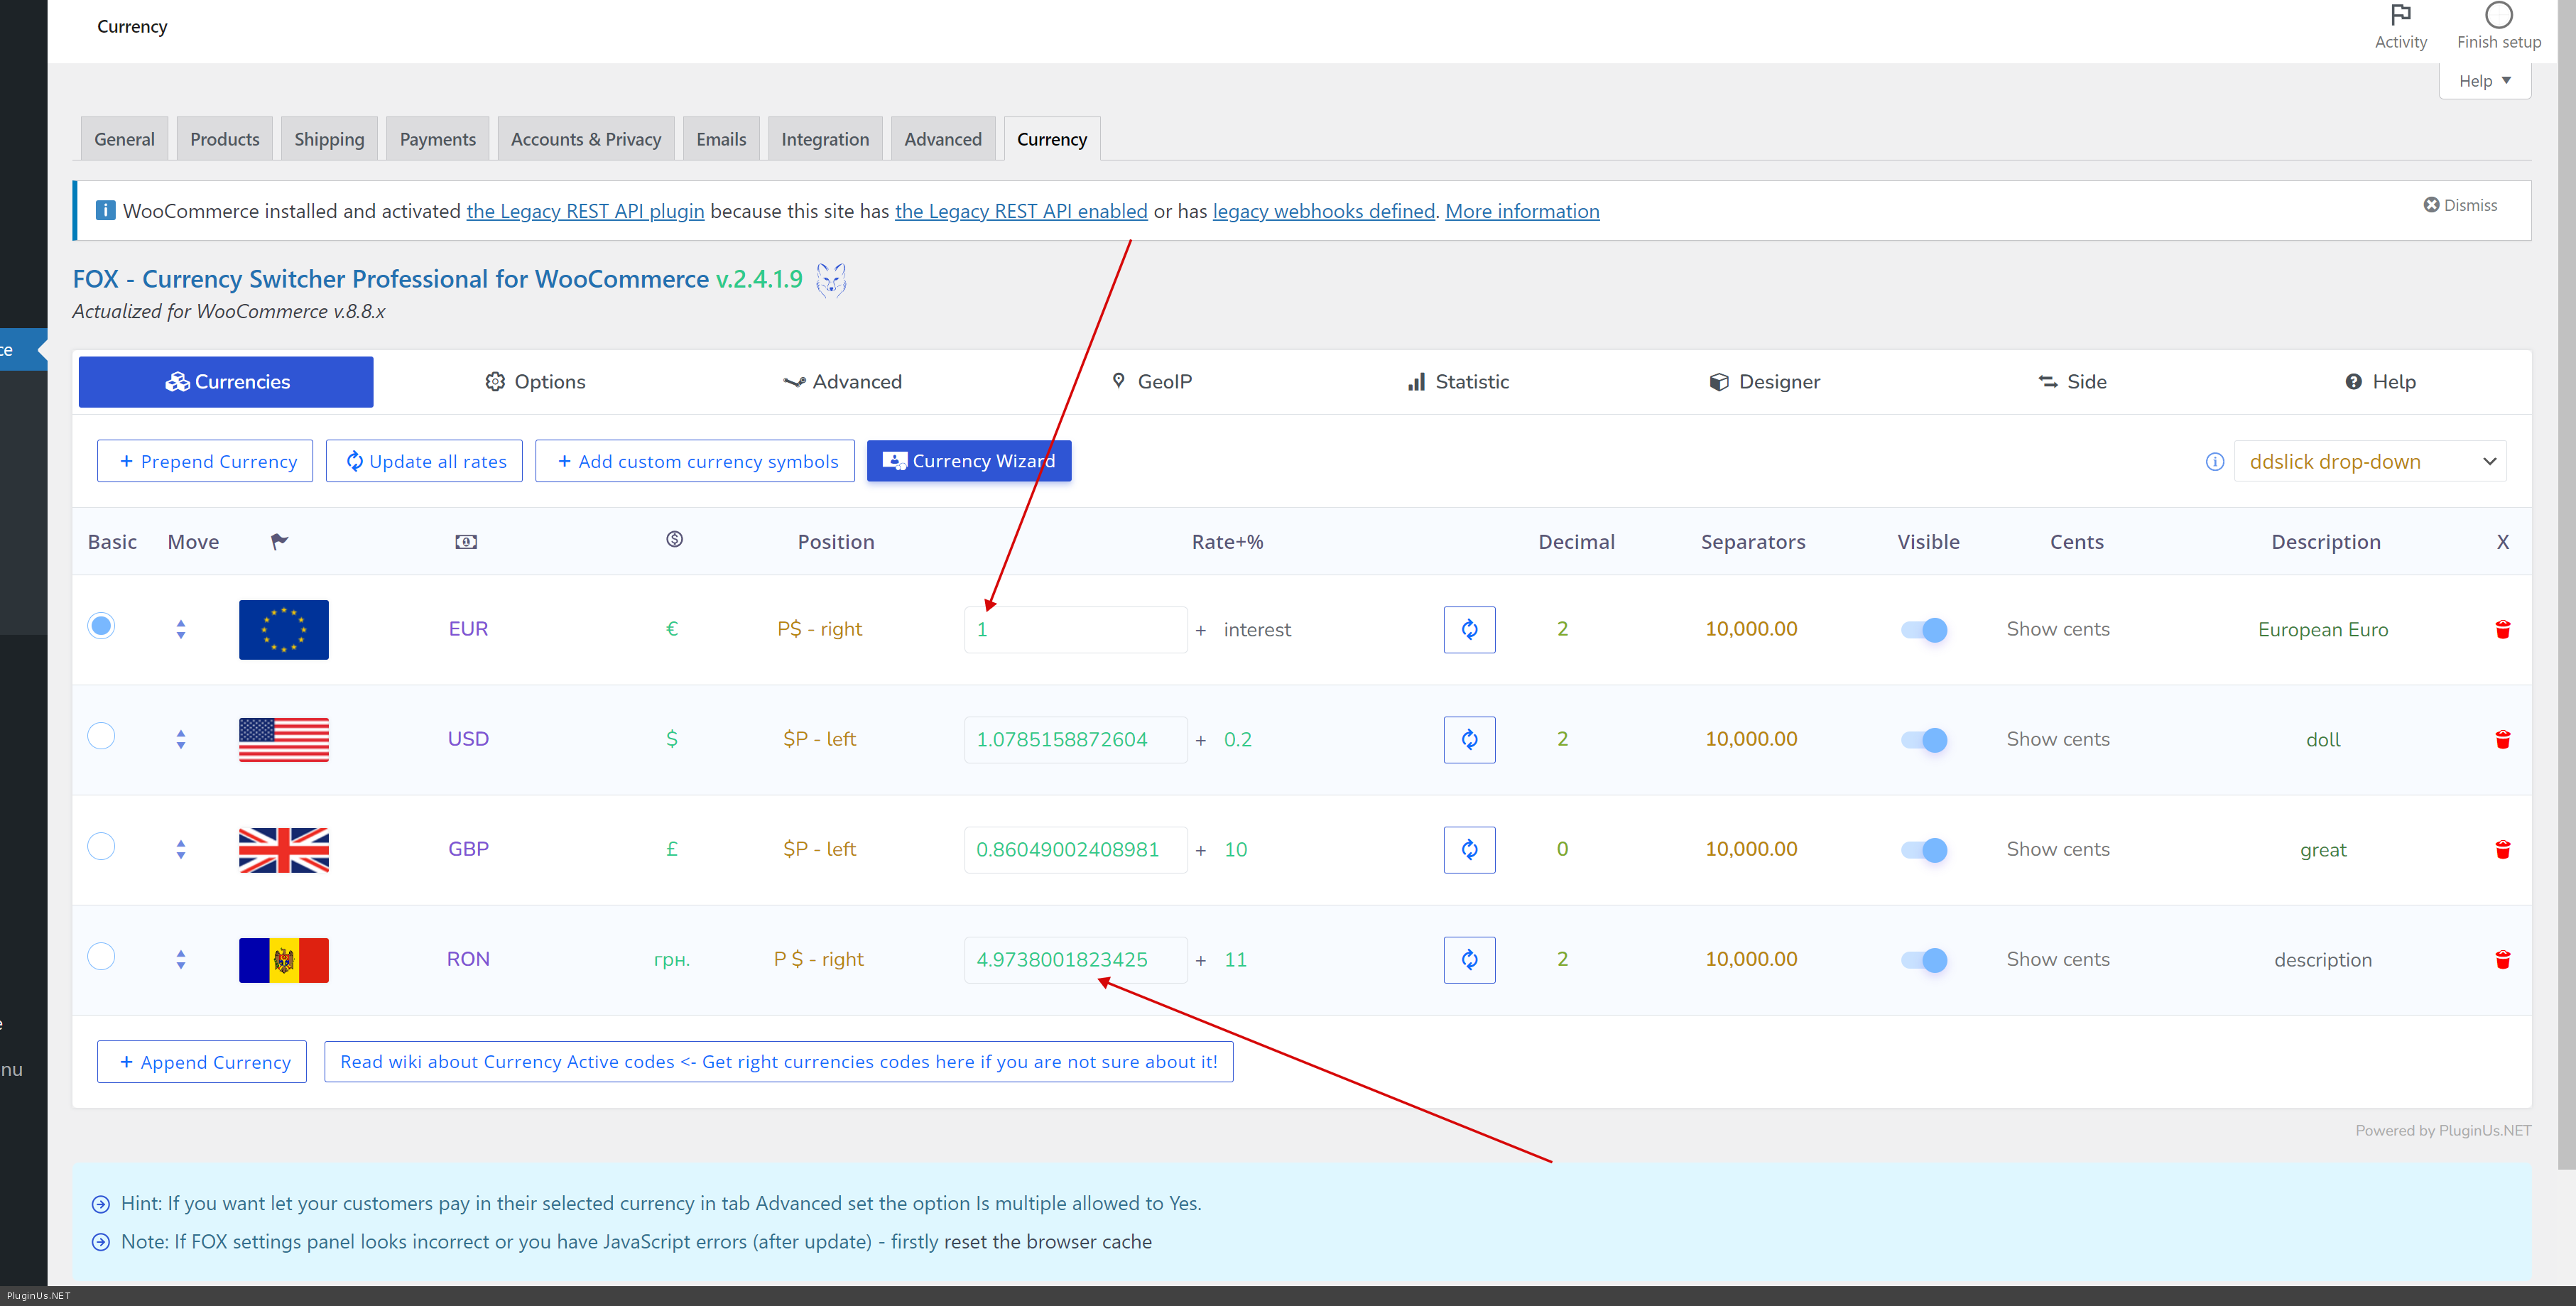
Task: Toggle USD visibility switch
Action: 1924,739
